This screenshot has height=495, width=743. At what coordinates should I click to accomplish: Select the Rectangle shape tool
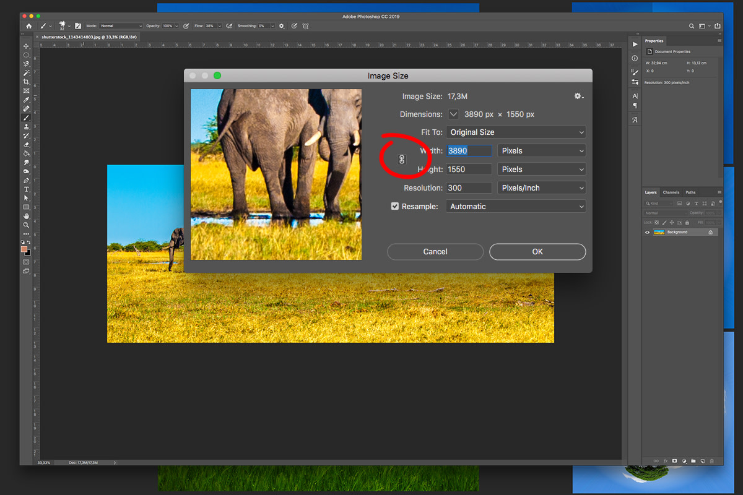click(26, 207)
